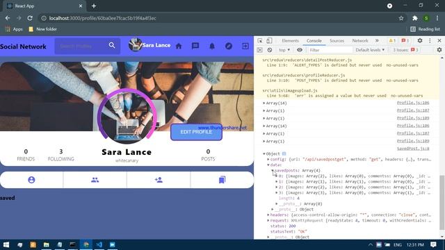
Task: Collapse the savedposts Array(4)
Action: click(x=273, y=170)
